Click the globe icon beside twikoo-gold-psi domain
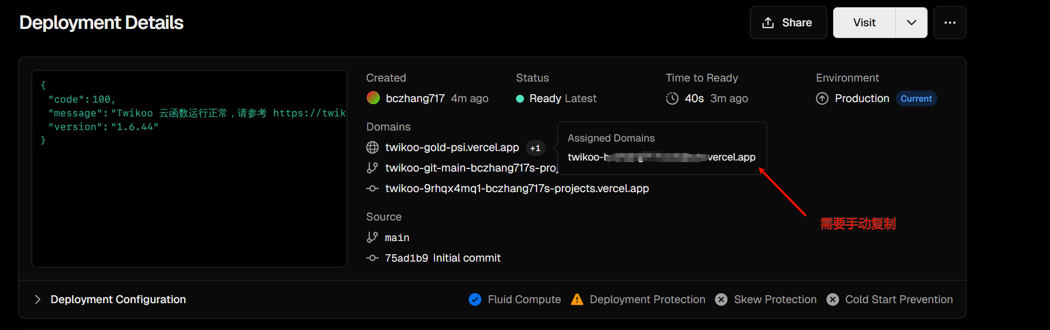Screen dimensions: 1050x330 pyautogui.click(x=372, y=147)
